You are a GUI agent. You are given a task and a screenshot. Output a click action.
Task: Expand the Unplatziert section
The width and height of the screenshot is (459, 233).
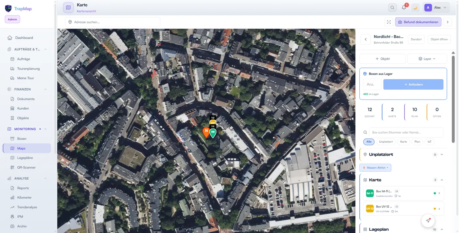click(x=442, y=155)
